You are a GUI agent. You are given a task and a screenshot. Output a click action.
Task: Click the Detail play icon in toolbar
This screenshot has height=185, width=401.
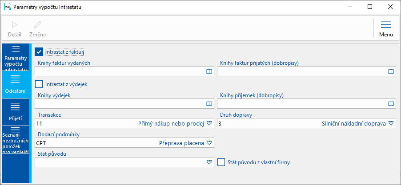pos(15,25)
